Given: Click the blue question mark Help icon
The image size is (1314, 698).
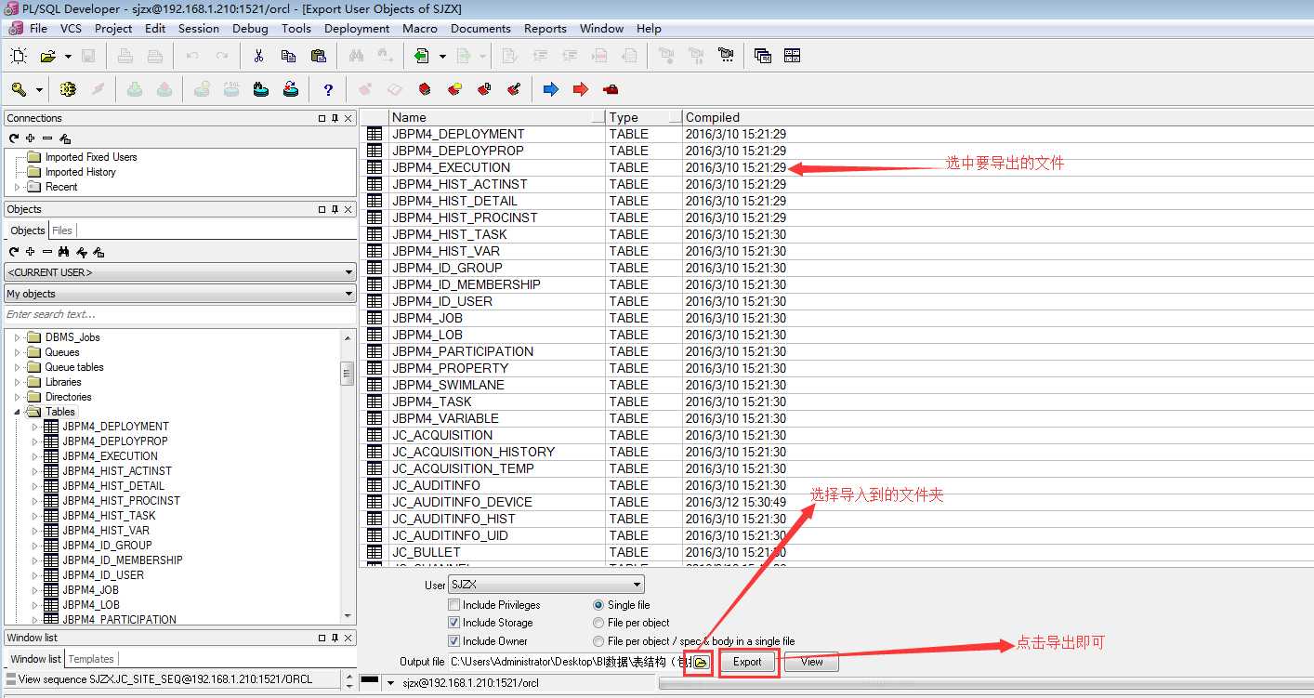Looking at the screenshot, I should click(x=328, y=89).
